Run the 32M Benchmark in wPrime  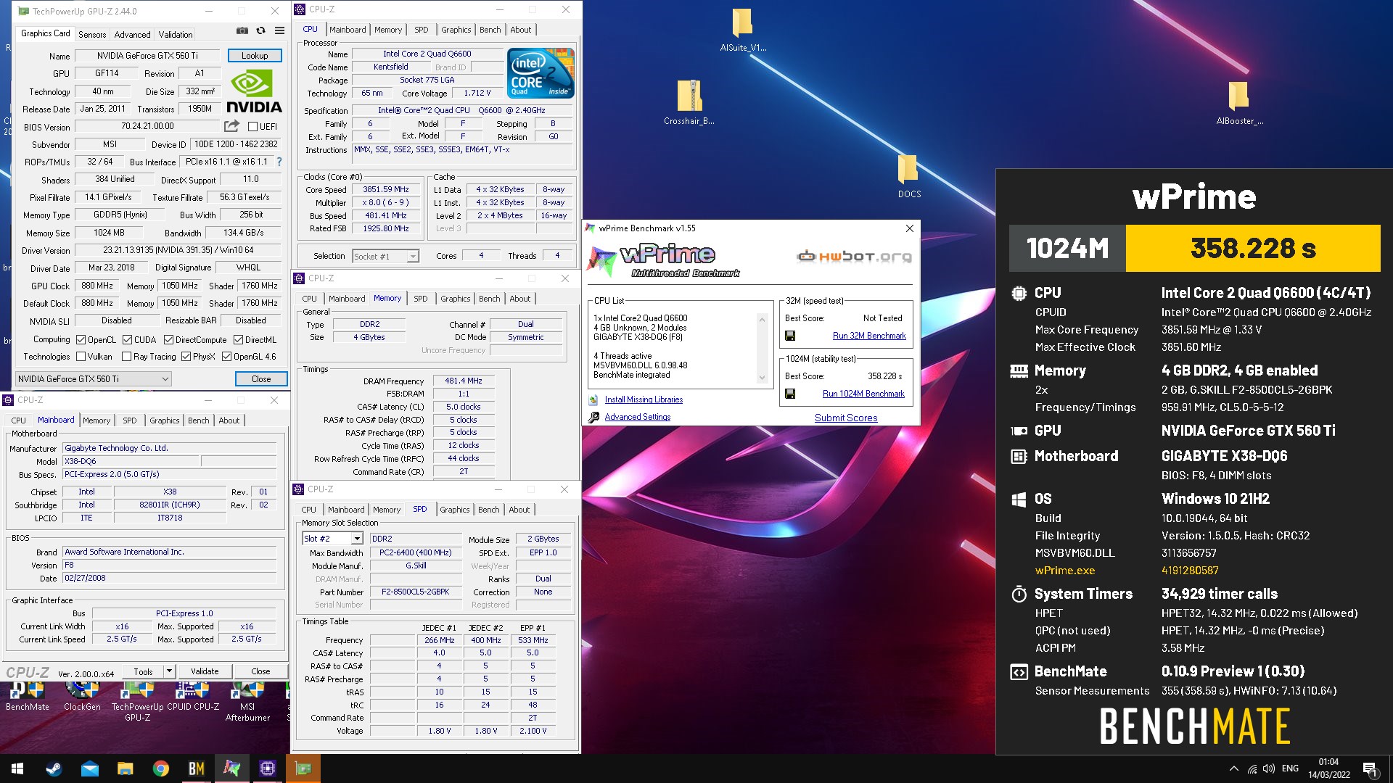869,336
